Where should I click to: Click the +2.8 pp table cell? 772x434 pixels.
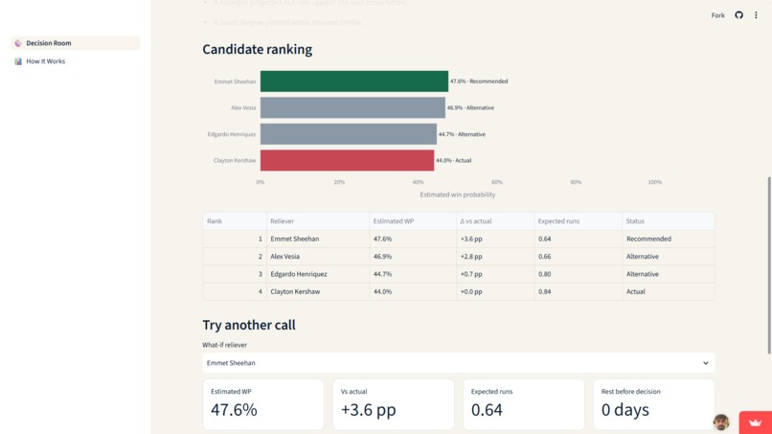pos(495,257)
